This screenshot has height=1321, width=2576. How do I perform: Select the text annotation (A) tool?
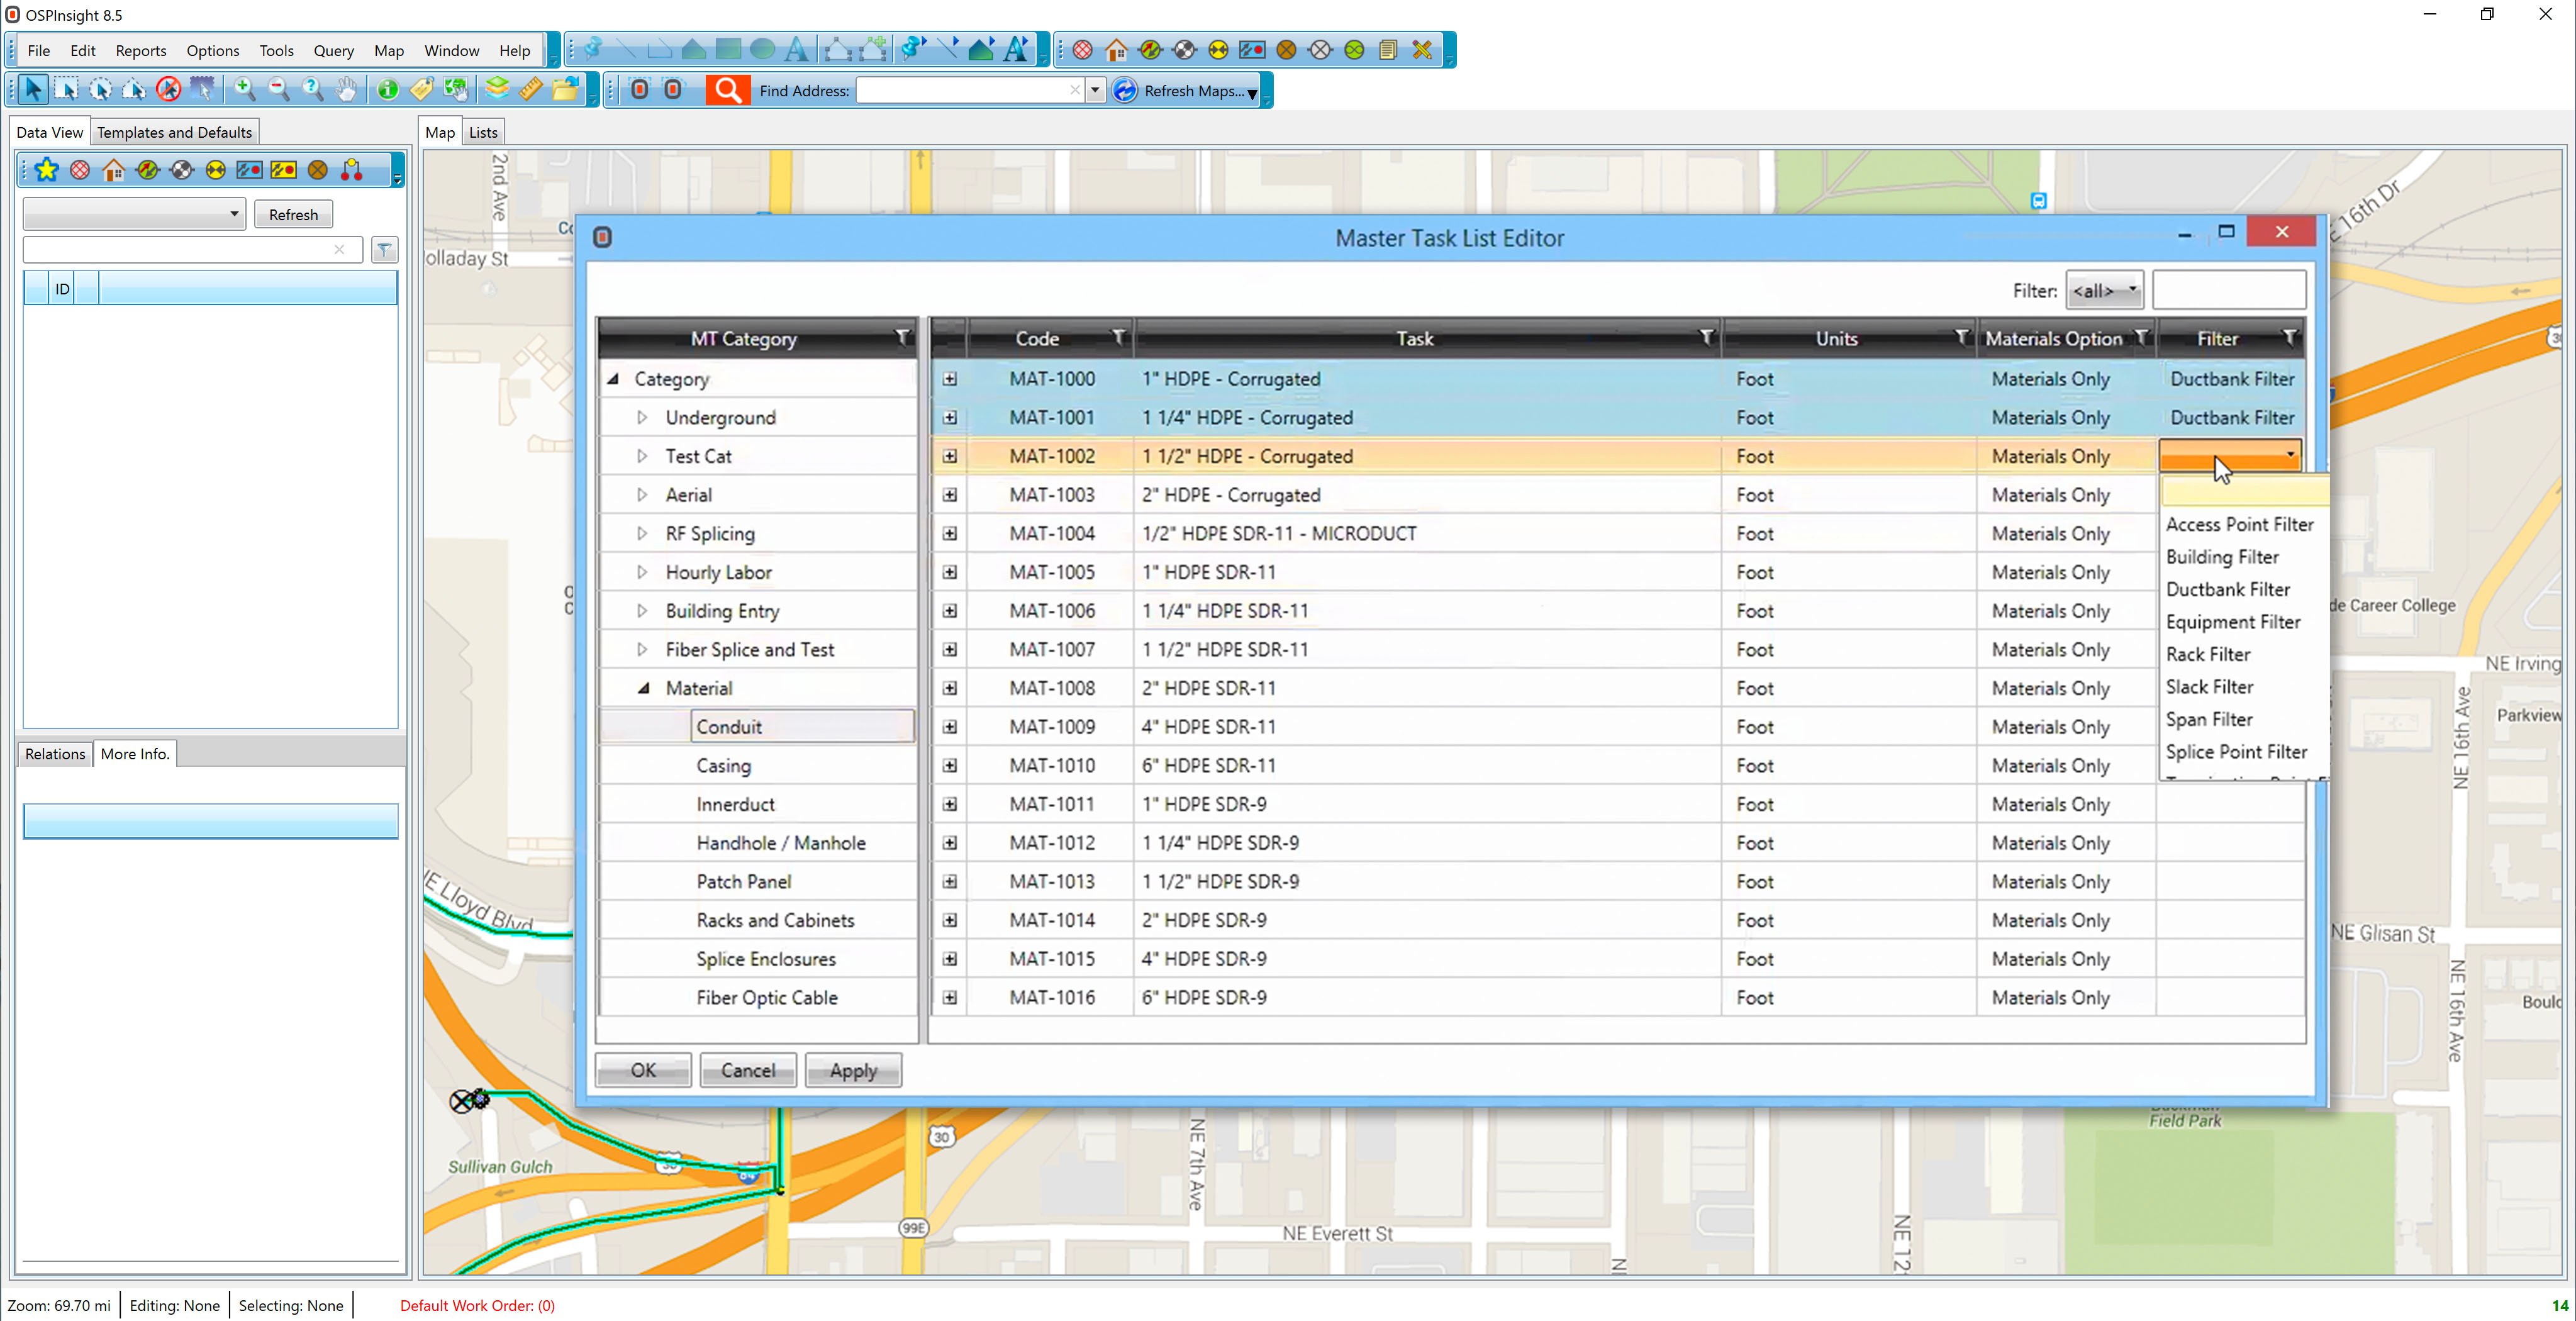pyautogui.click(x=797, y=50)
